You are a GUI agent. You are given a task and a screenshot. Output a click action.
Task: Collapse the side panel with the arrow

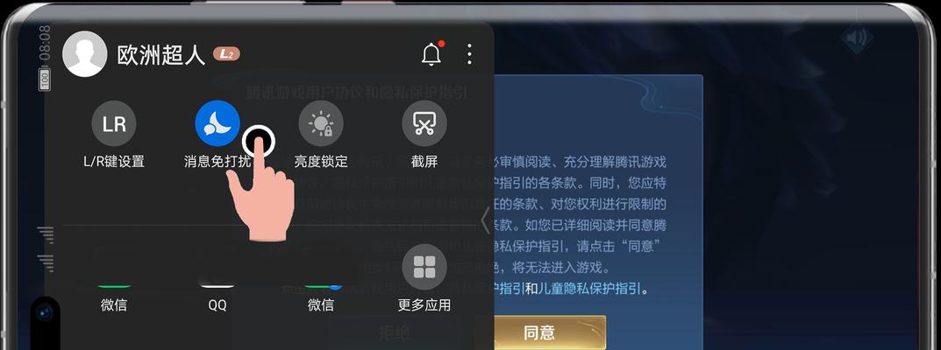click(486, 220)
